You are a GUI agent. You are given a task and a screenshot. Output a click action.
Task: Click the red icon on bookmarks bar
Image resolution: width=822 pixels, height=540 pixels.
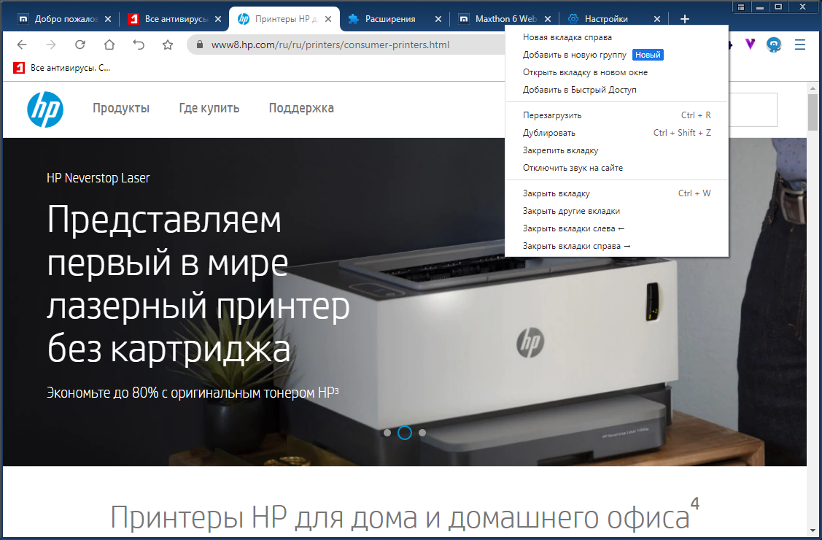pyautogui.click(x=19, y=68)
